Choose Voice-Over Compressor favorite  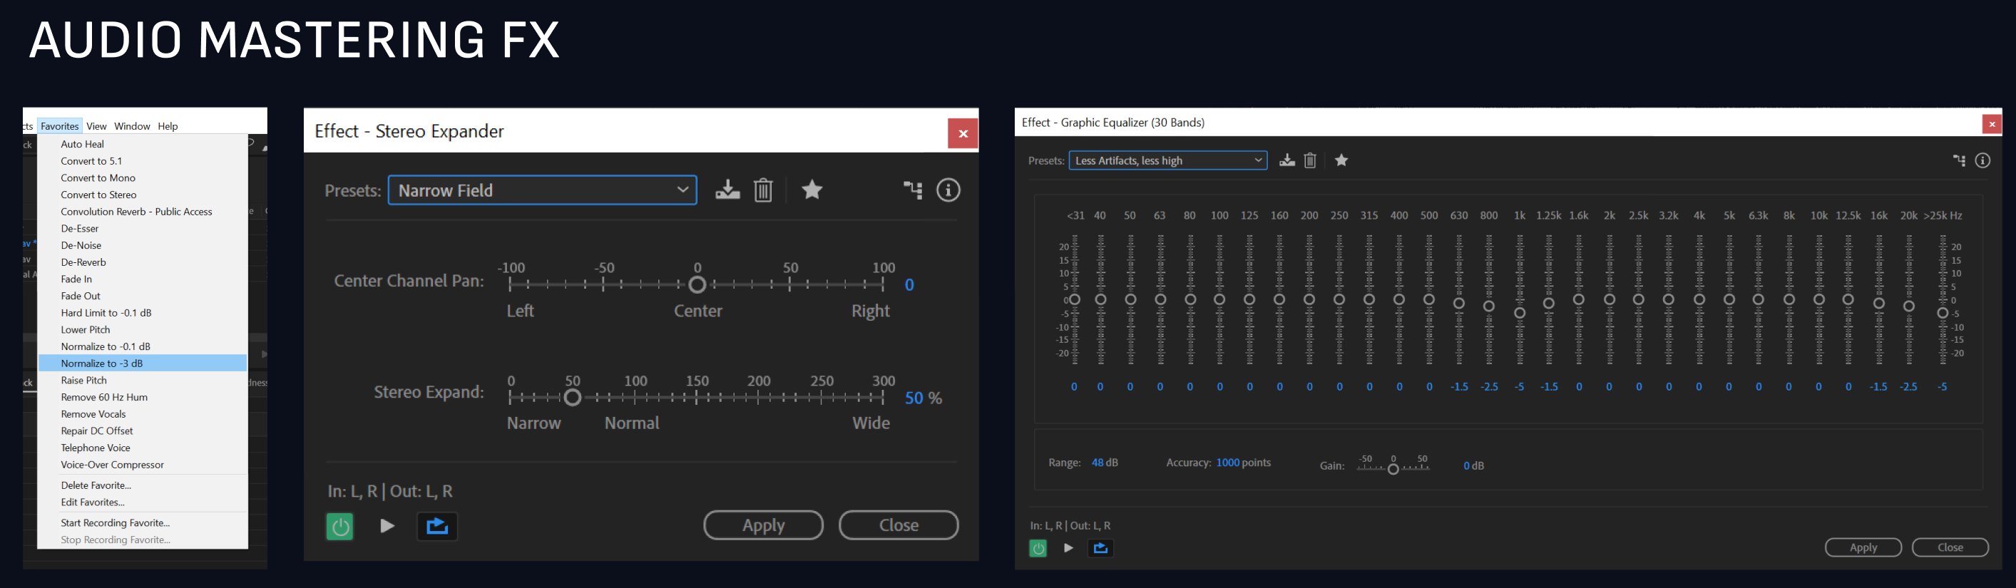point(143,465)
